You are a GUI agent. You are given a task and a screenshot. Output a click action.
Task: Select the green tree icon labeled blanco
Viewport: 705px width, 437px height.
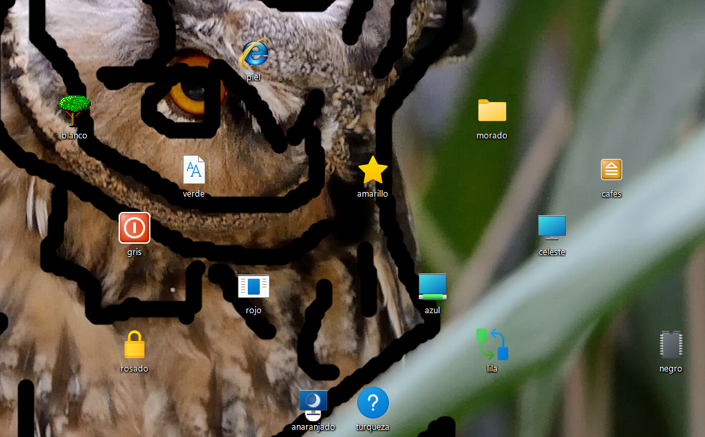74,110
